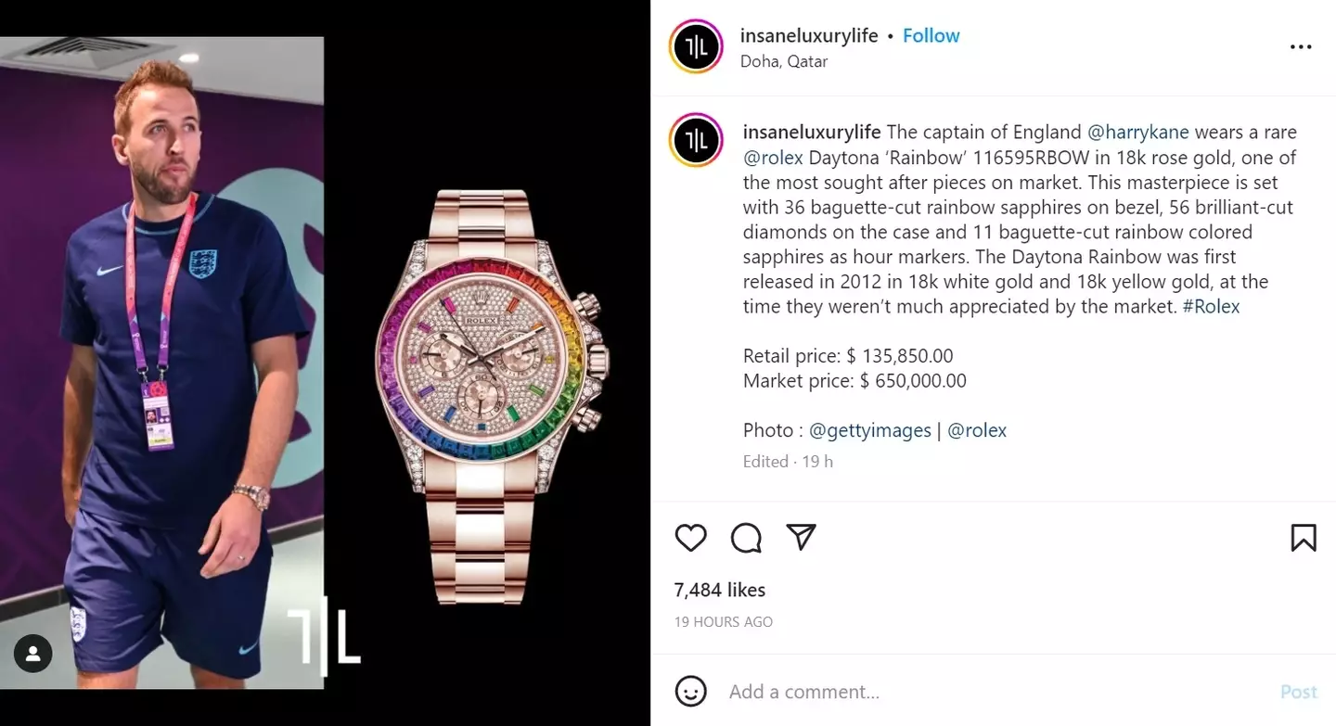Open insaneluxurylife header profile avatar

695,46
